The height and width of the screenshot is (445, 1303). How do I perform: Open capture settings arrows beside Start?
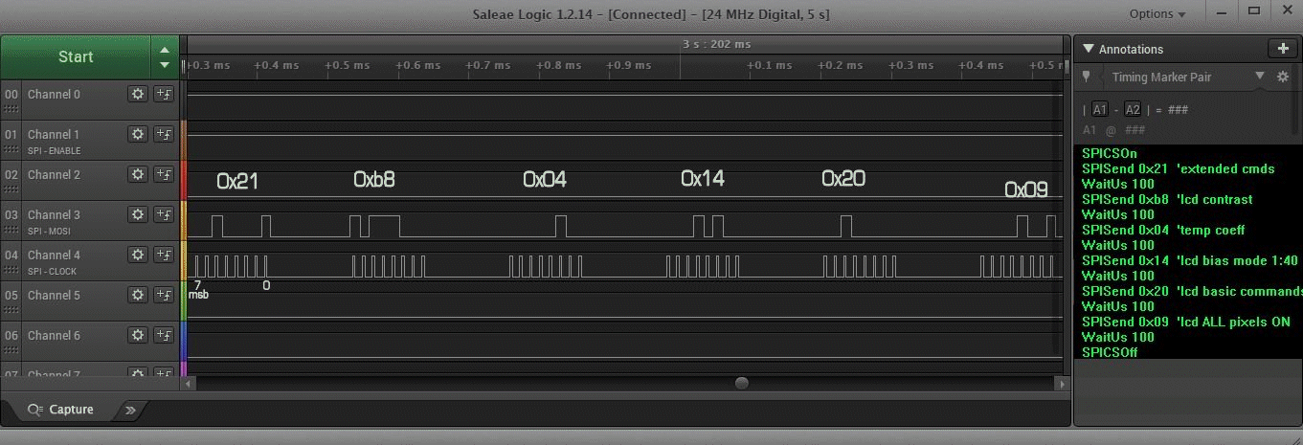tap(165, 56)
